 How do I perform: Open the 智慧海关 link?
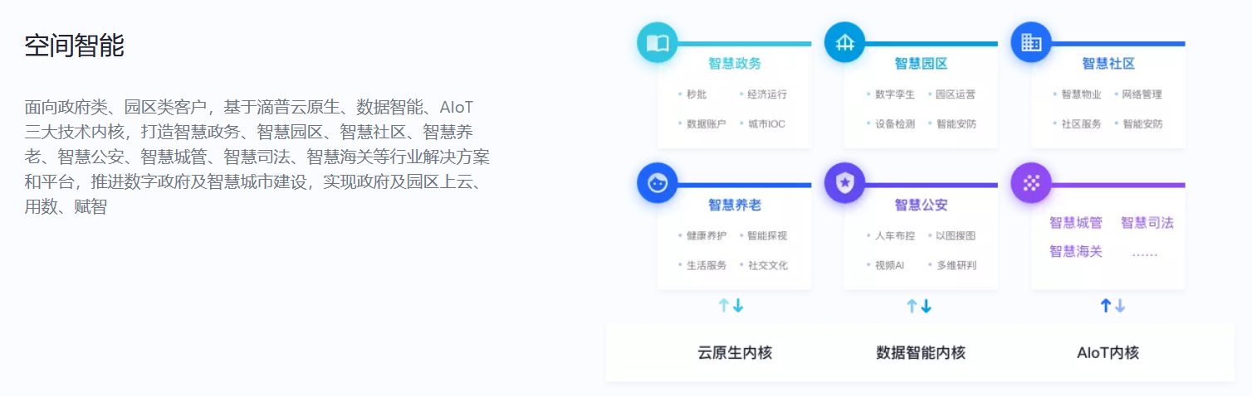tap(1076, 252)
